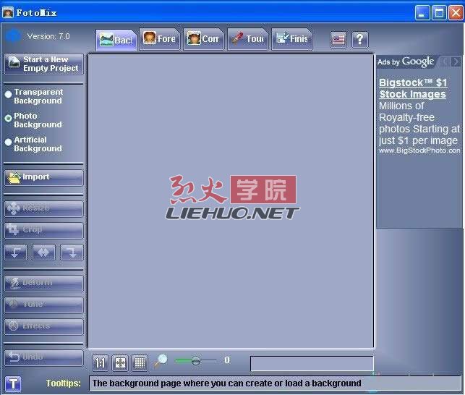Image resolution: width=465 pixels, height=395 pixels.
Task: Click the Resize button
Action: 44,208
